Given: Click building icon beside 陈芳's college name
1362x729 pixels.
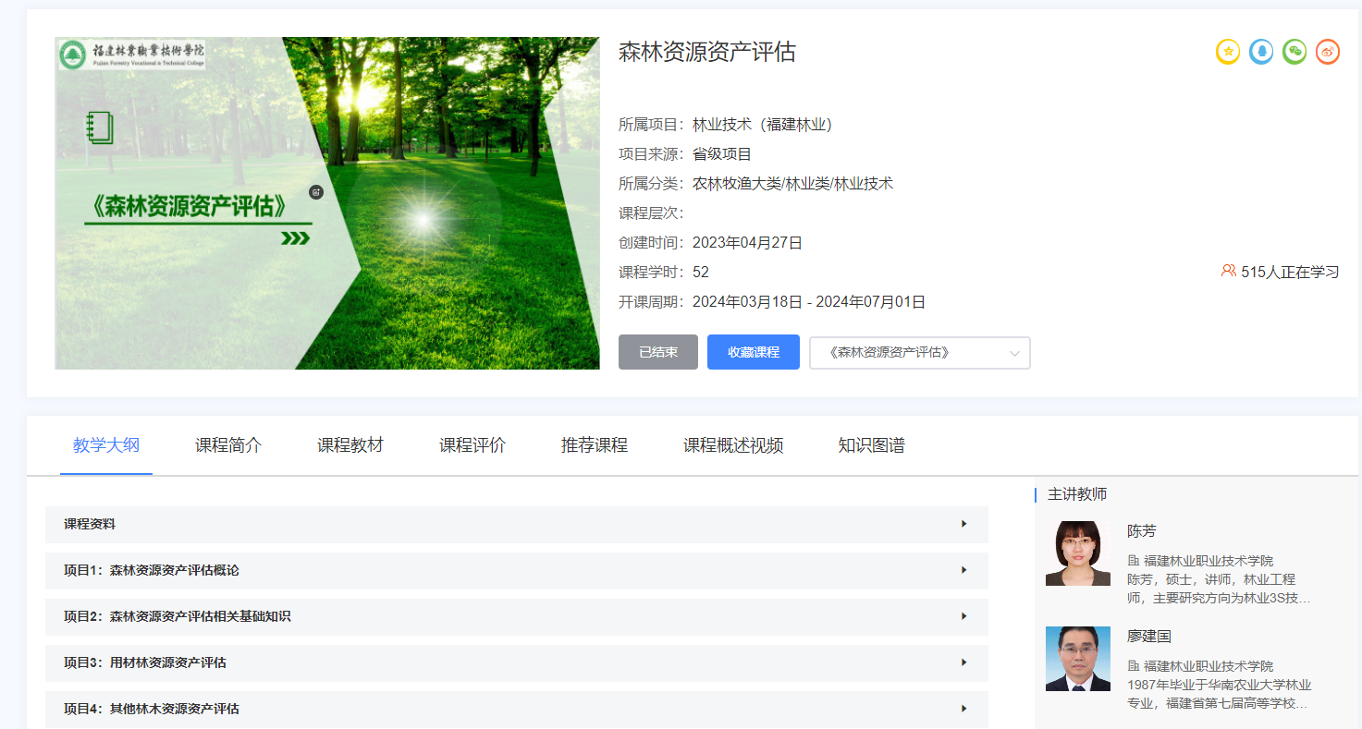Looking at the screenshot, I should tap(1134, 561).
